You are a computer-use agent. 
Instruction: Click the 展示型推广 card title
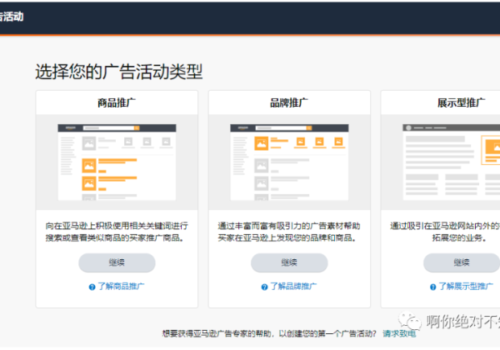pyautogui.click(x=462, y=103)
